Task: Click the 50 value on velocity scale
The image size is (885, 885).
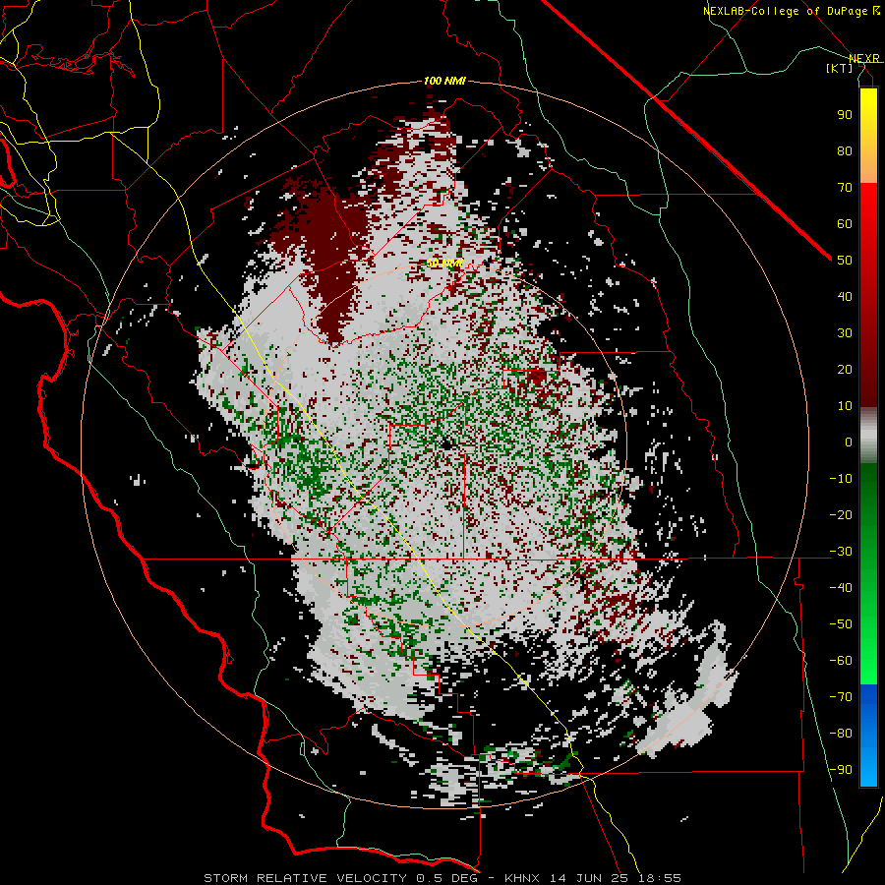Action: point(845,261)
